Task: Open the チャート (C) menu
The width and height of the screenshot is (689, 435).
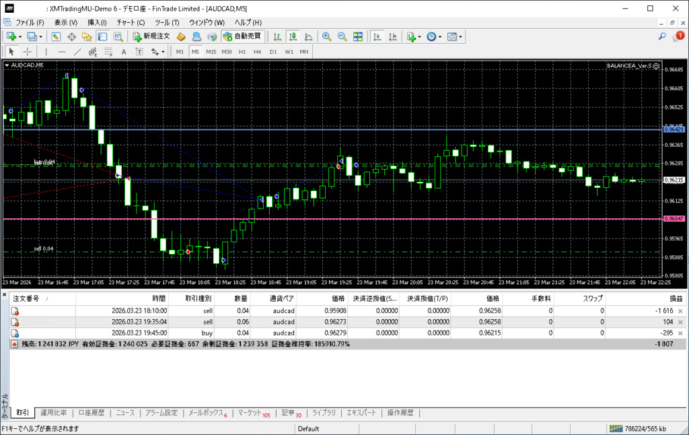Action: tap(131, 22)
